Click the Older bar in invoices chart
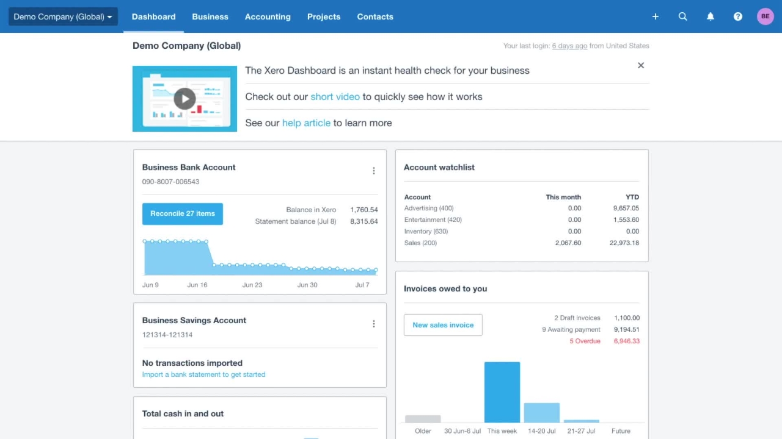This screenshot has height=439, width=782. click(x=423, y=419)
